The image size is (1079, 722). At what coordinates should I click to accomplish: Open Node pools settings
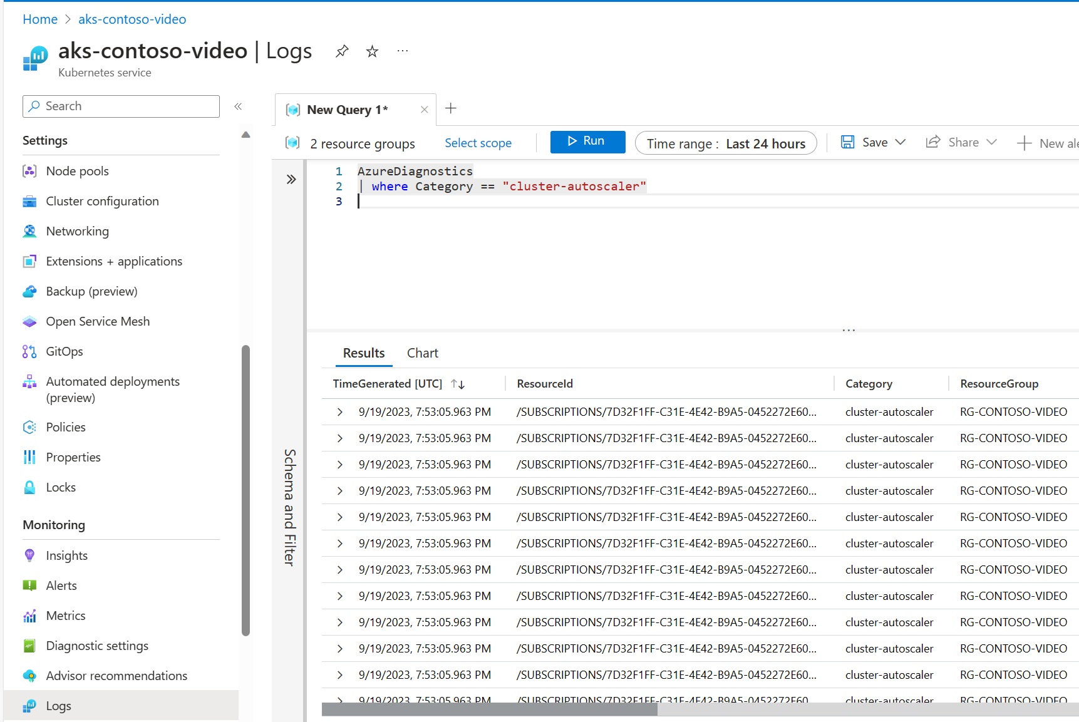(77, 171)
